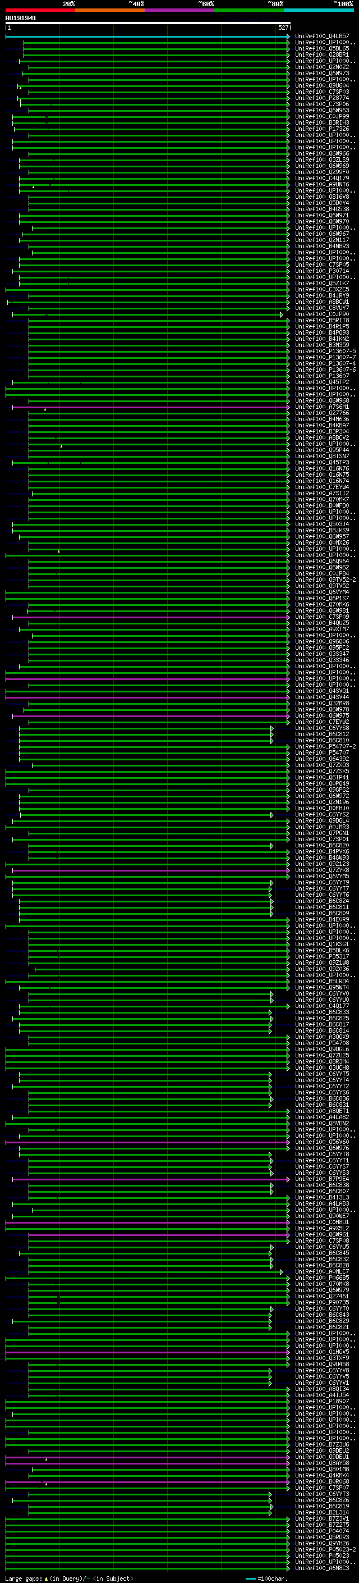The height and width of the screenshot is (1583, 359).
Task: Select the UniRef100_D0FHJ0 label
Action: tap(322, 808)
